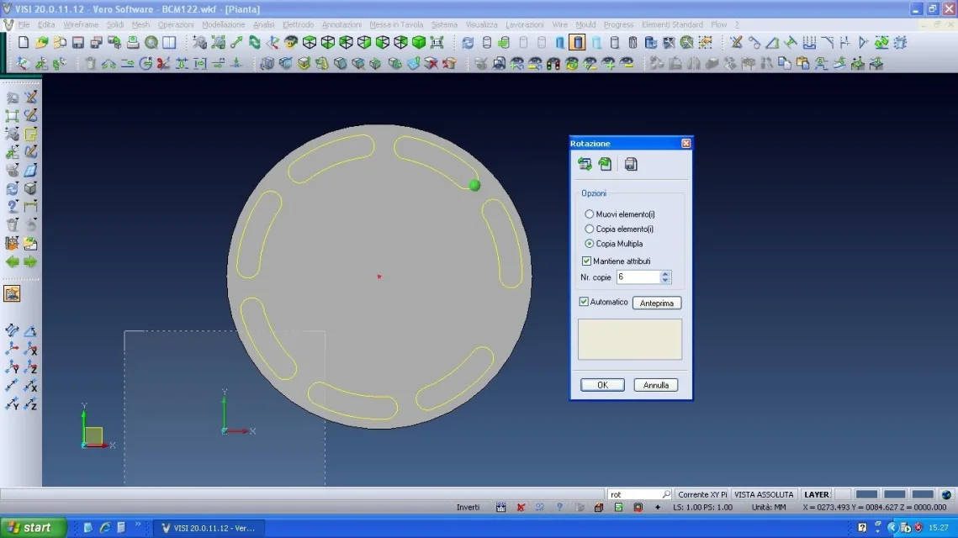Click the New file icon
The image size is (958, 538).
[x=24, y=42]
